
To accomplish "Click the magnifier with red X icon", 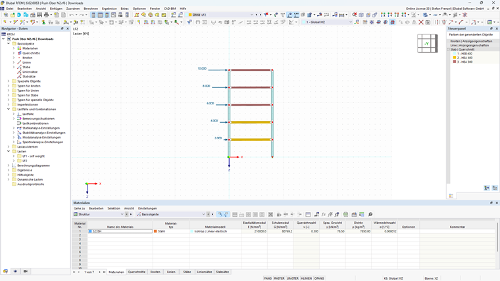I will 355,15.
